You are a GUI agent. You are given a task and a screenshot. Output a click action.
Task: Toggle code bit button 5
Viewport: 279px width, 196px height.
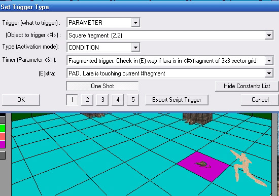tap(133, 100)
